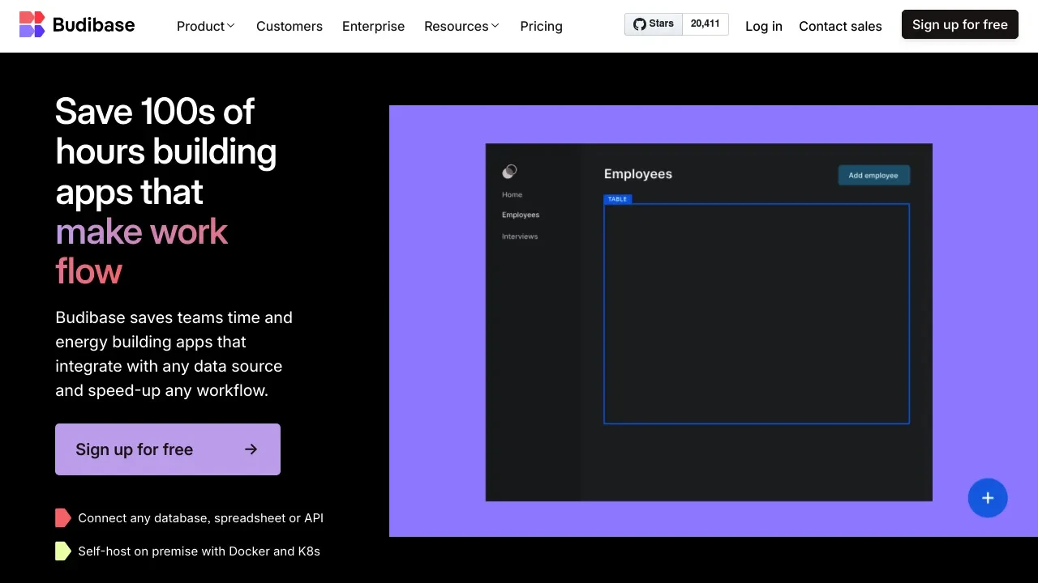Open the Budibase home text link
Screen dimensions: 1038x583
pyautogui.click(x=93, y=24)
